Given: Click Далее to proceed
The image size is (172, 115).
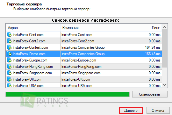Looking at the screenshot, I should pos(131,111).
